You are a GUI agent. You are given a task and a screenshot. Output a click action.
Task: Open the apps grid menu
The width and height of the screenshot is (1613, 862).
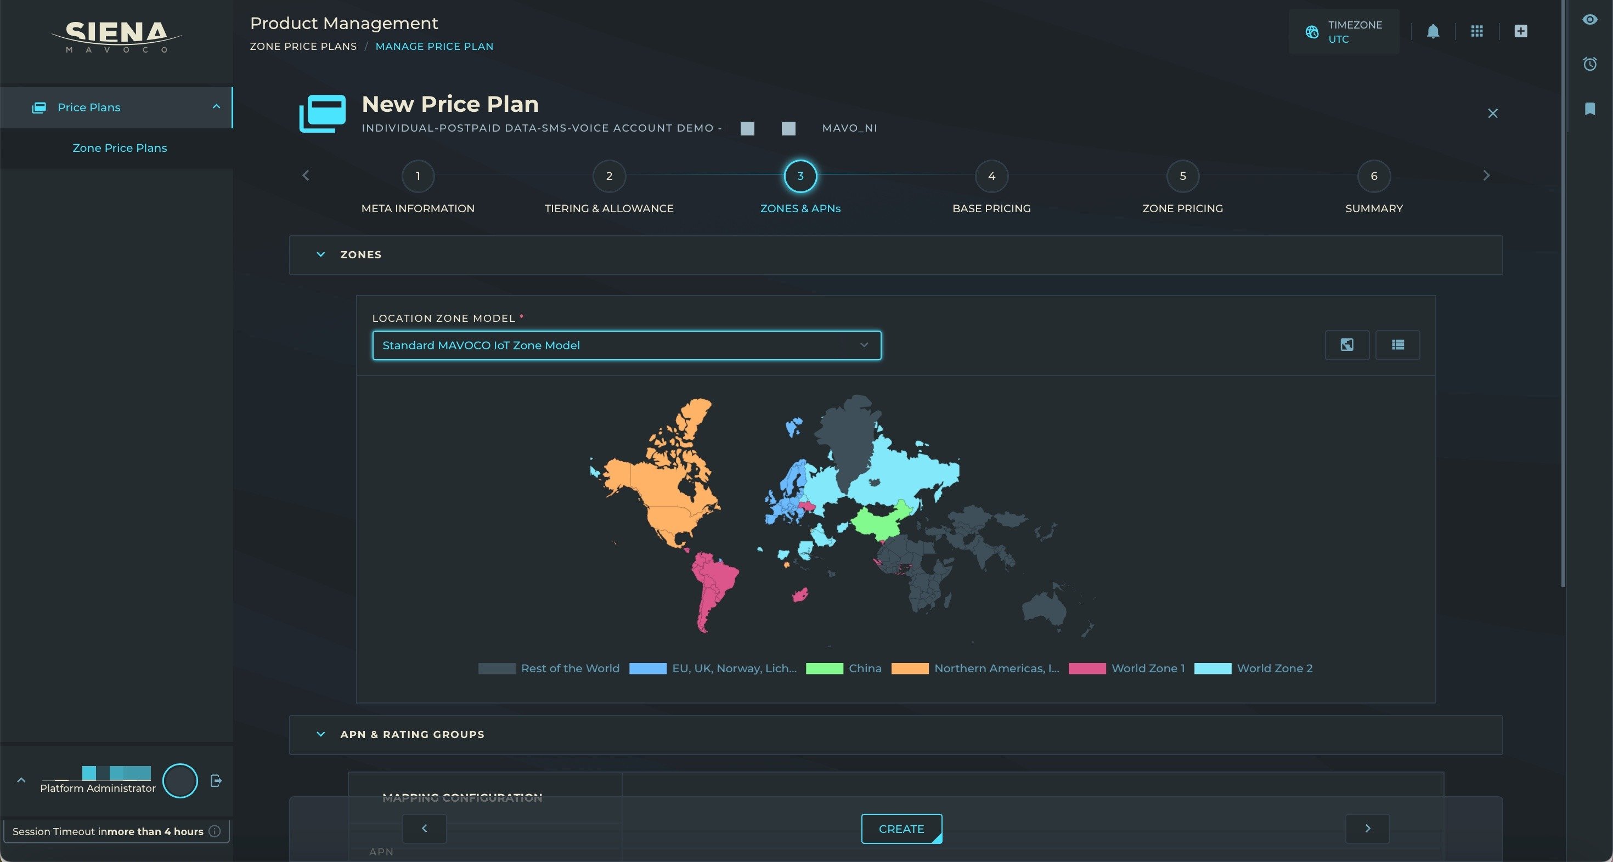1476,31
